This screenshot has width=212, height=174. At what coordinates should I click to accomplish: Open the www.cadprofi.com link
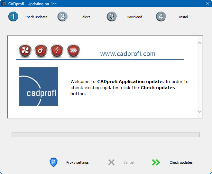(128, 54)
